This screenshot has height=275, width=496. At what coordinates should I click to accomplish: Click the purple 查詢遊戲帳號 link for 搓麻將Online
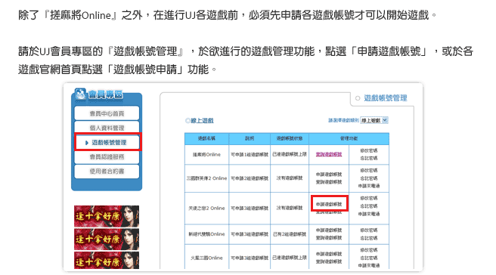coord(329,154)
